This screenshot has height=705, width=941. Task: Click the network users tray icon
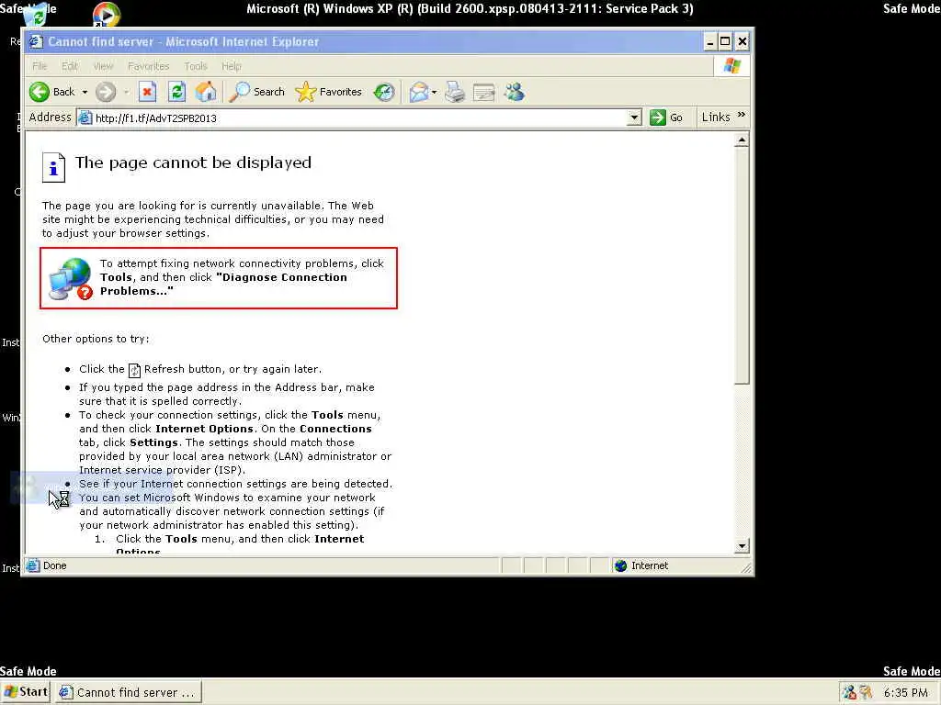[x=848, y=692]
